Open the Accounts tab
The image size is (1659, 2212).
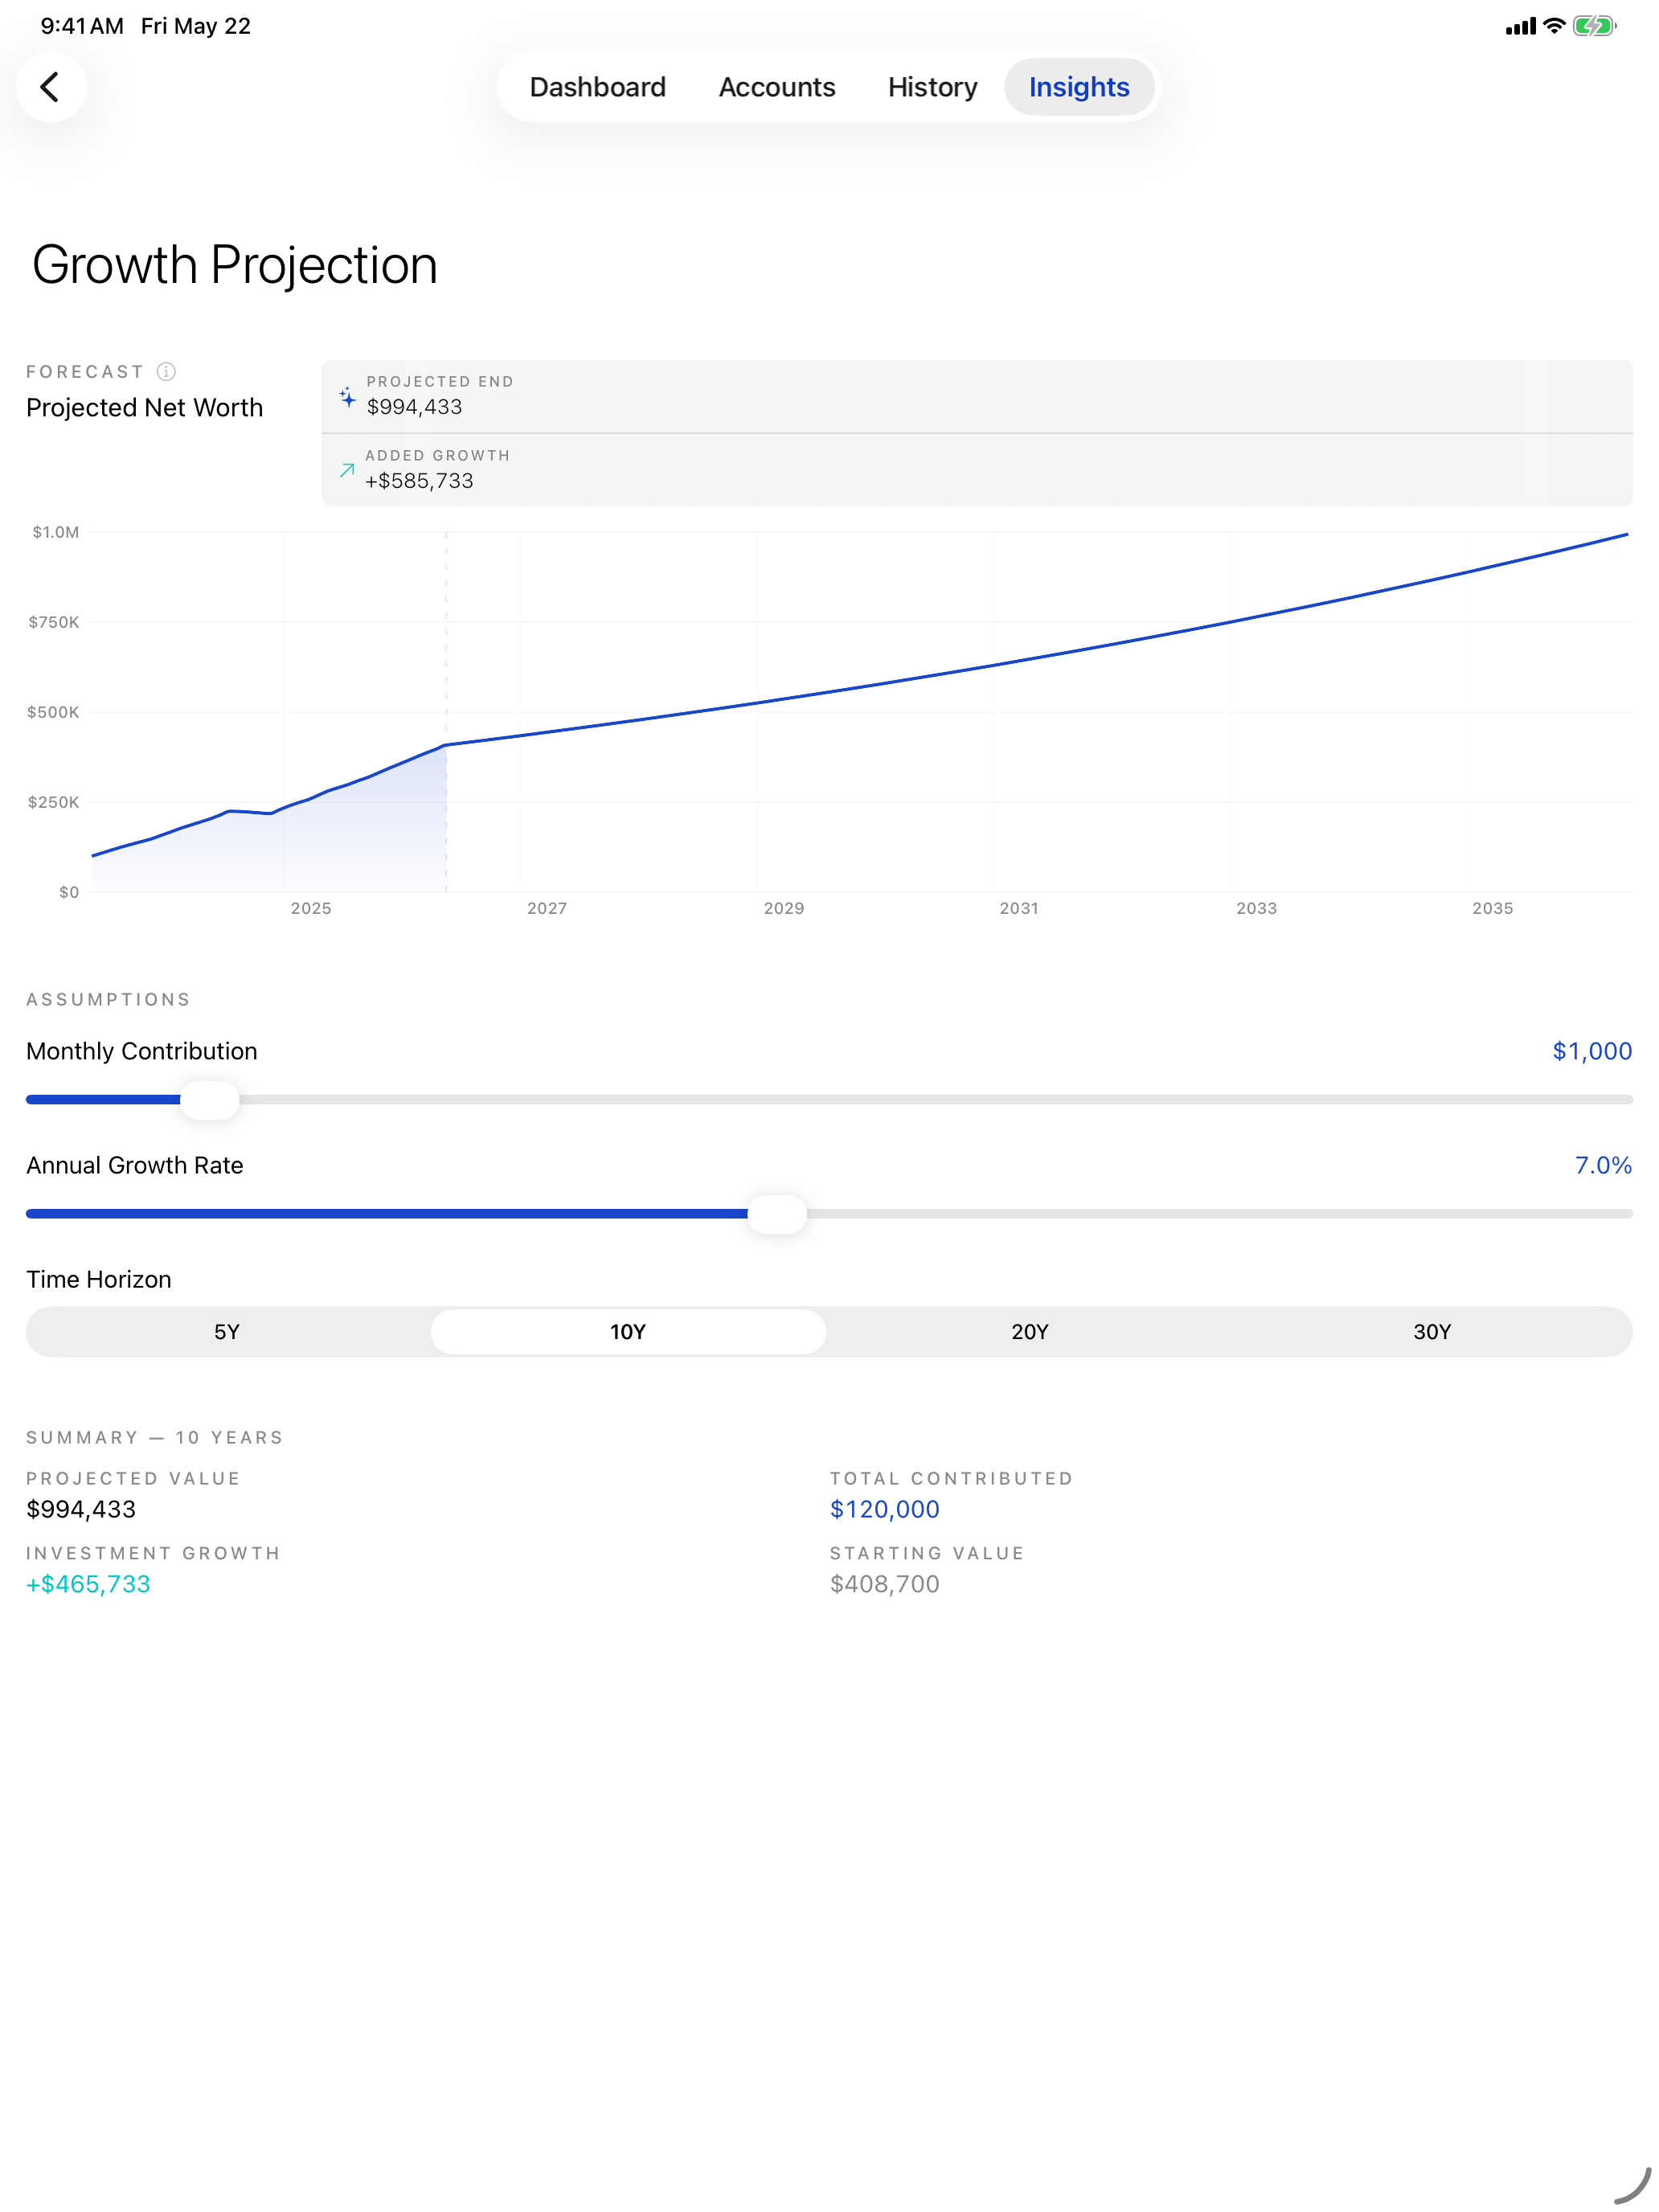pyautogui.click(x=776, y=87)
